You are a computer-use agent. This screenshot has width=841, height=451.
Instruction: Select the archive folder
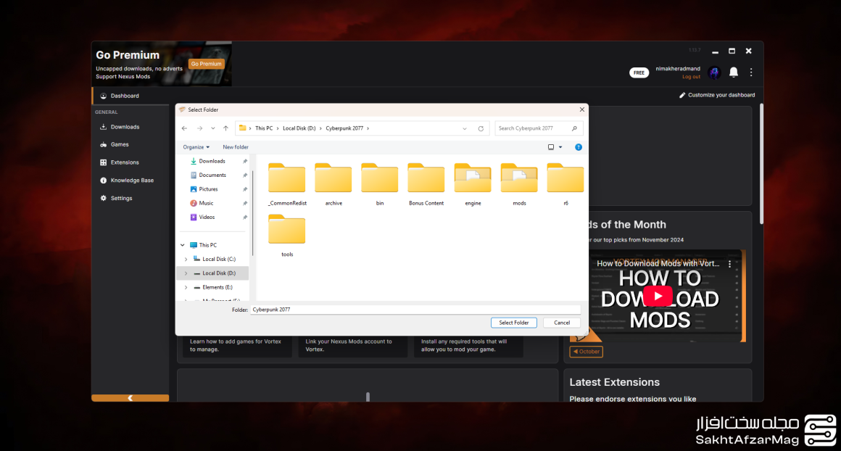(x=333, y=184)
